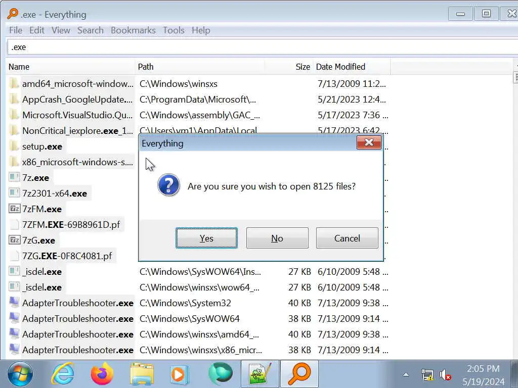Select AdapterTroubleshooter.exe in winsxs\amd64 row
This screenshot has height=388, width=518.
77,334
